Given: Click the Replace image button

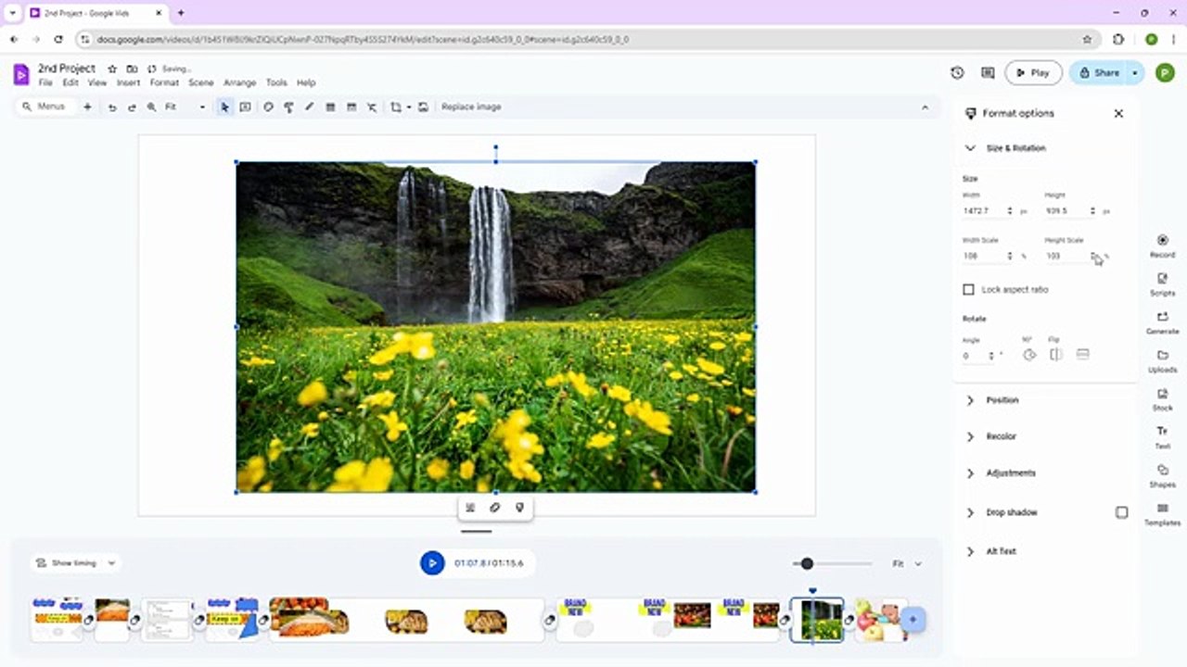Looking at the screenshot, I should (x=471, y=107).
